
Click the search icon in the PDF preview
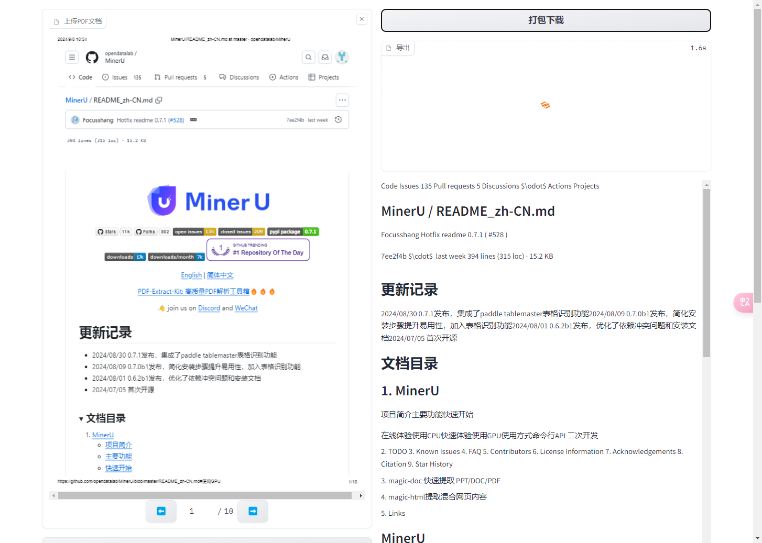[309, 58]
